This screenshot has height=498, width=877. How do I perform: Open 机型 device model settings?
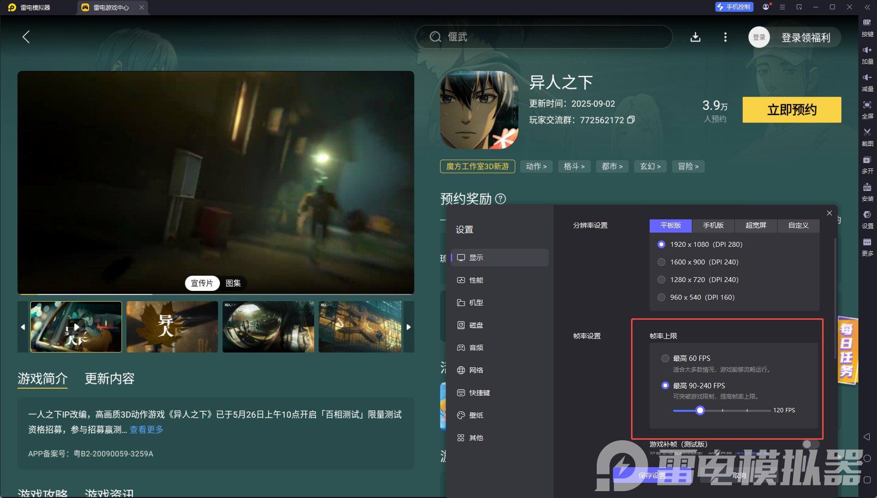click(x=500, y=303)
